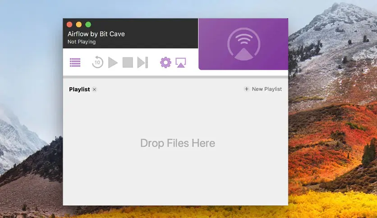377x218 pixels.
Task: Click the Not Playing status text
Action: [x=82, y=42]
